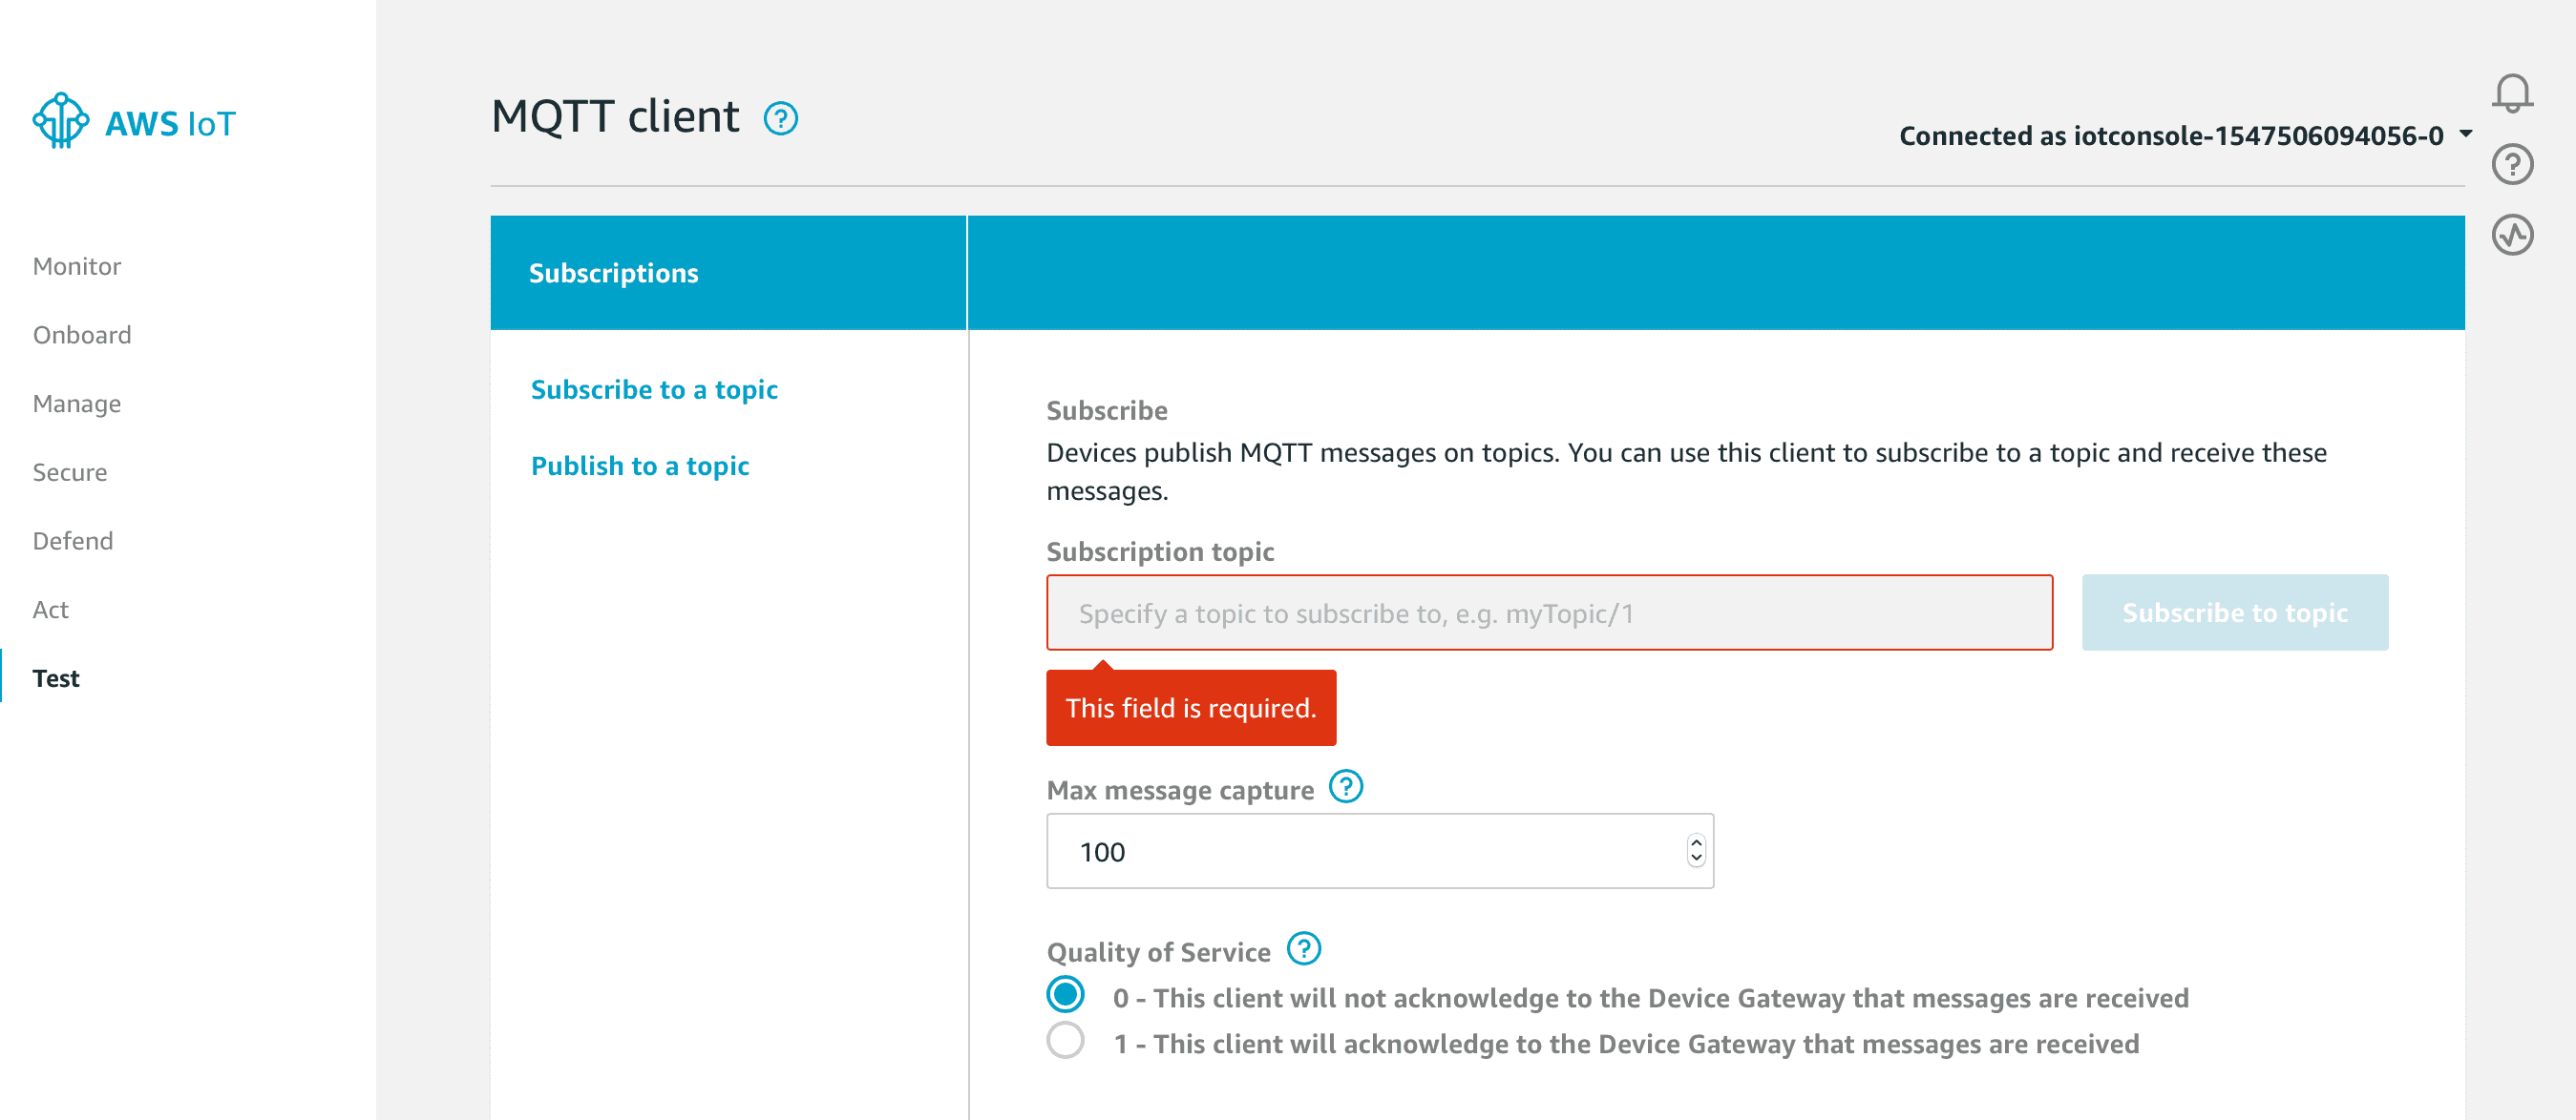Click the help question mark in right rail

click(x=2511, y=165)
